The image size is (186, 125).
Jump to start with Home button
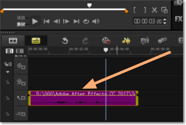47,21
